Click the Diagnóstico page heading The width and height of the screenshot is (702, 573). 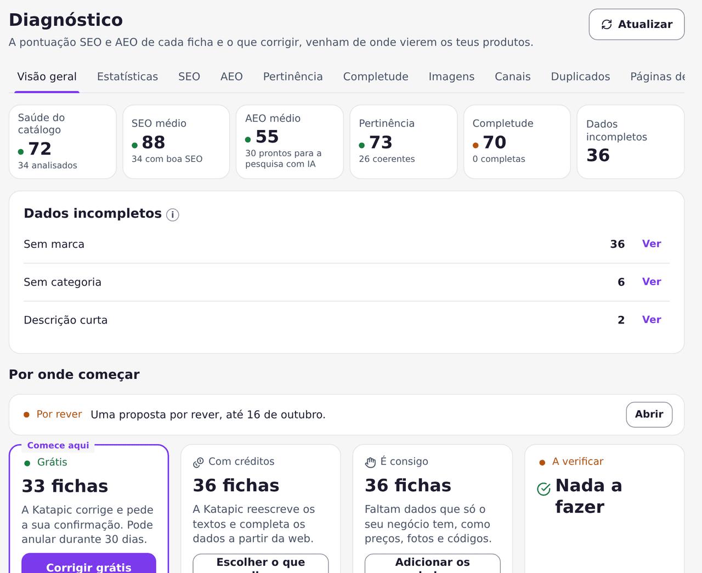point(66,20)
